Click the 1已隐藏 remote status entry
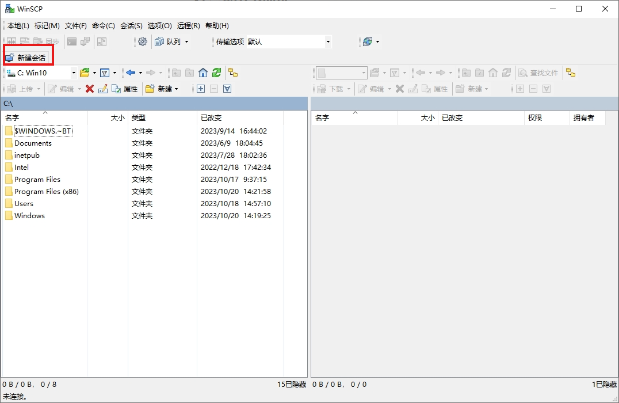The image size is (619, 403). pyautogui.click(x=604, y=385)
